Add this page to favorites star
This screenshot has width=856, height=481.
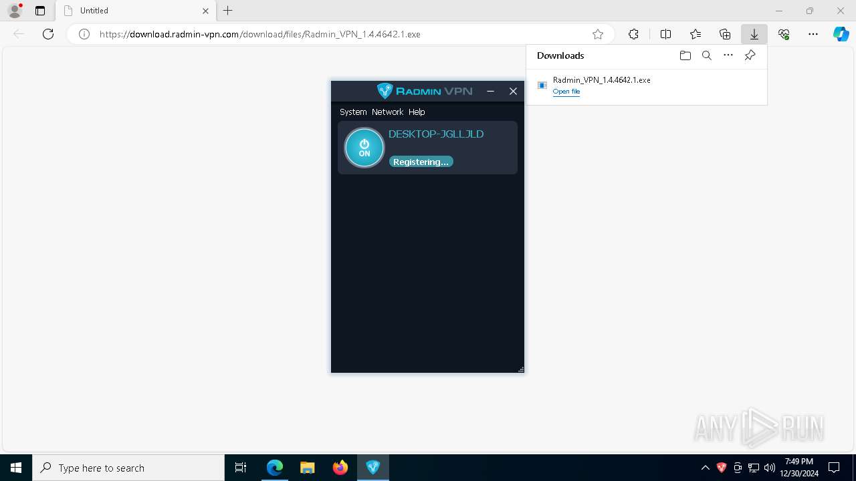click(x=598, y=34)
